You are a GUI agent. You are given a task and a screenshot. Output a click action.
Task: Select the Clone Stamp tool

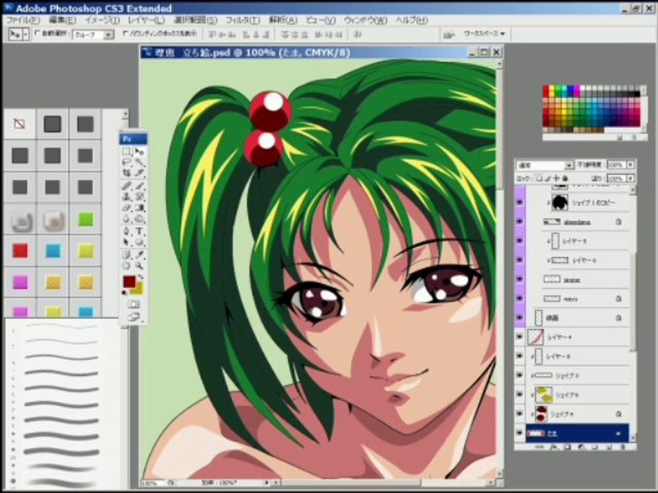127,197
